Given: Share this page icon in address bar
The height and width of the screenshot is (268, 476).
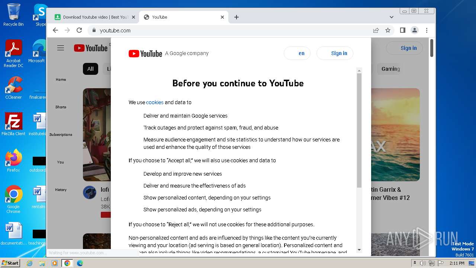Looking at the screenshot, I should [376, 30].
